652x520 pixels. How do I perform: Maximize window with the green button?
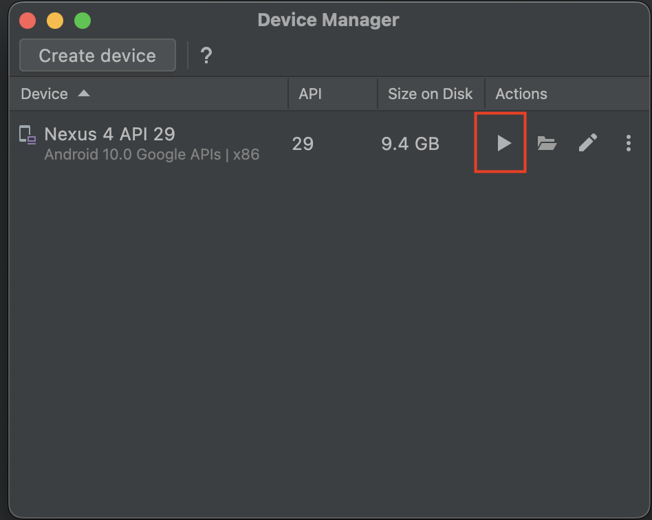point(83,21)
